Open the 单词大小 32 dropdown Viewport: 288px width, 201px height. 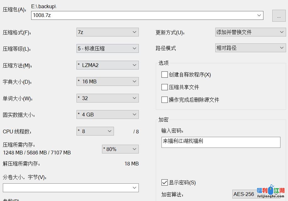pos(107,98)
